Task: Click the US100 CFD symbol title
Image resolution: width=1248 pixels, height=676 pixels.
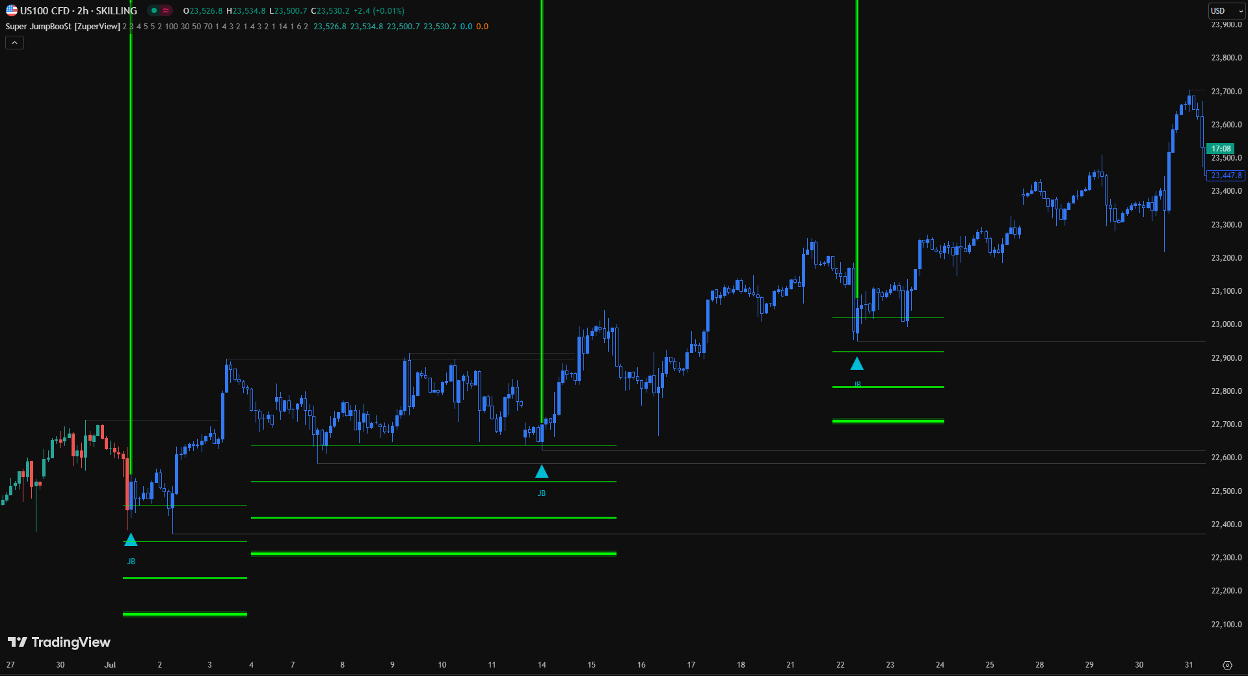Action: [78, 10]
